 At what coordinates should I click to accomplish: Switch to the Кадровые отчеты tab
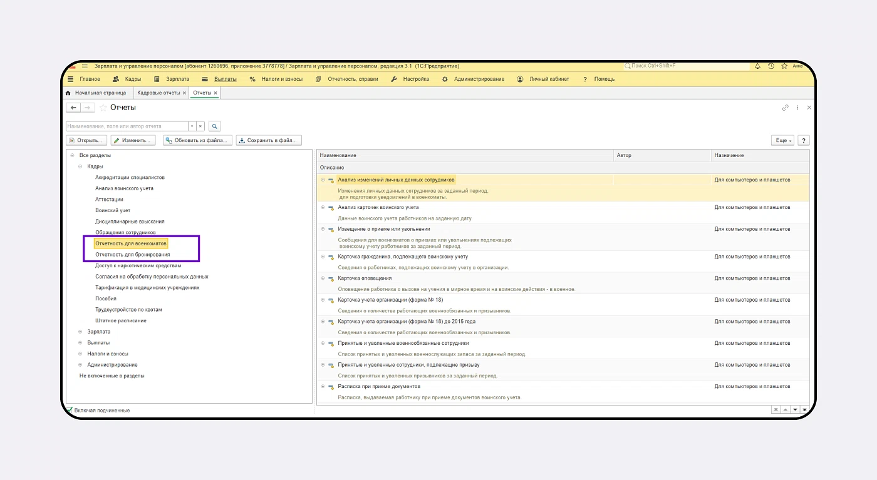(158, 93)
